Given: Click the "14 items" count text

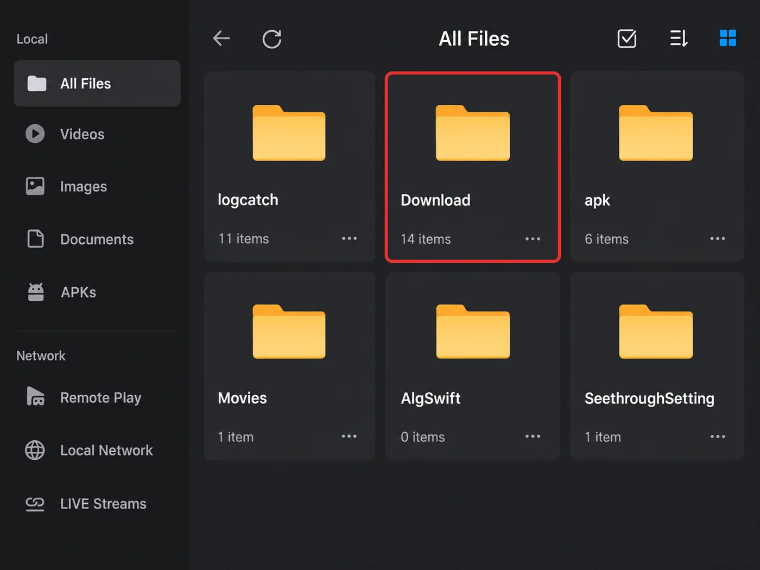Looking at the screenshot, I should pos(426,239).
